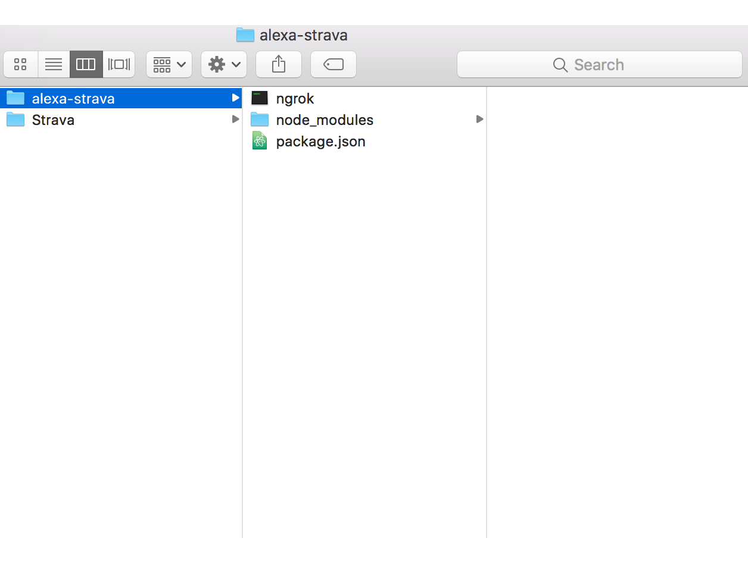The height and width of the screenshot is (563, 748).
Task: Click the Edit Tags button
Action: (x=334, y=64)
